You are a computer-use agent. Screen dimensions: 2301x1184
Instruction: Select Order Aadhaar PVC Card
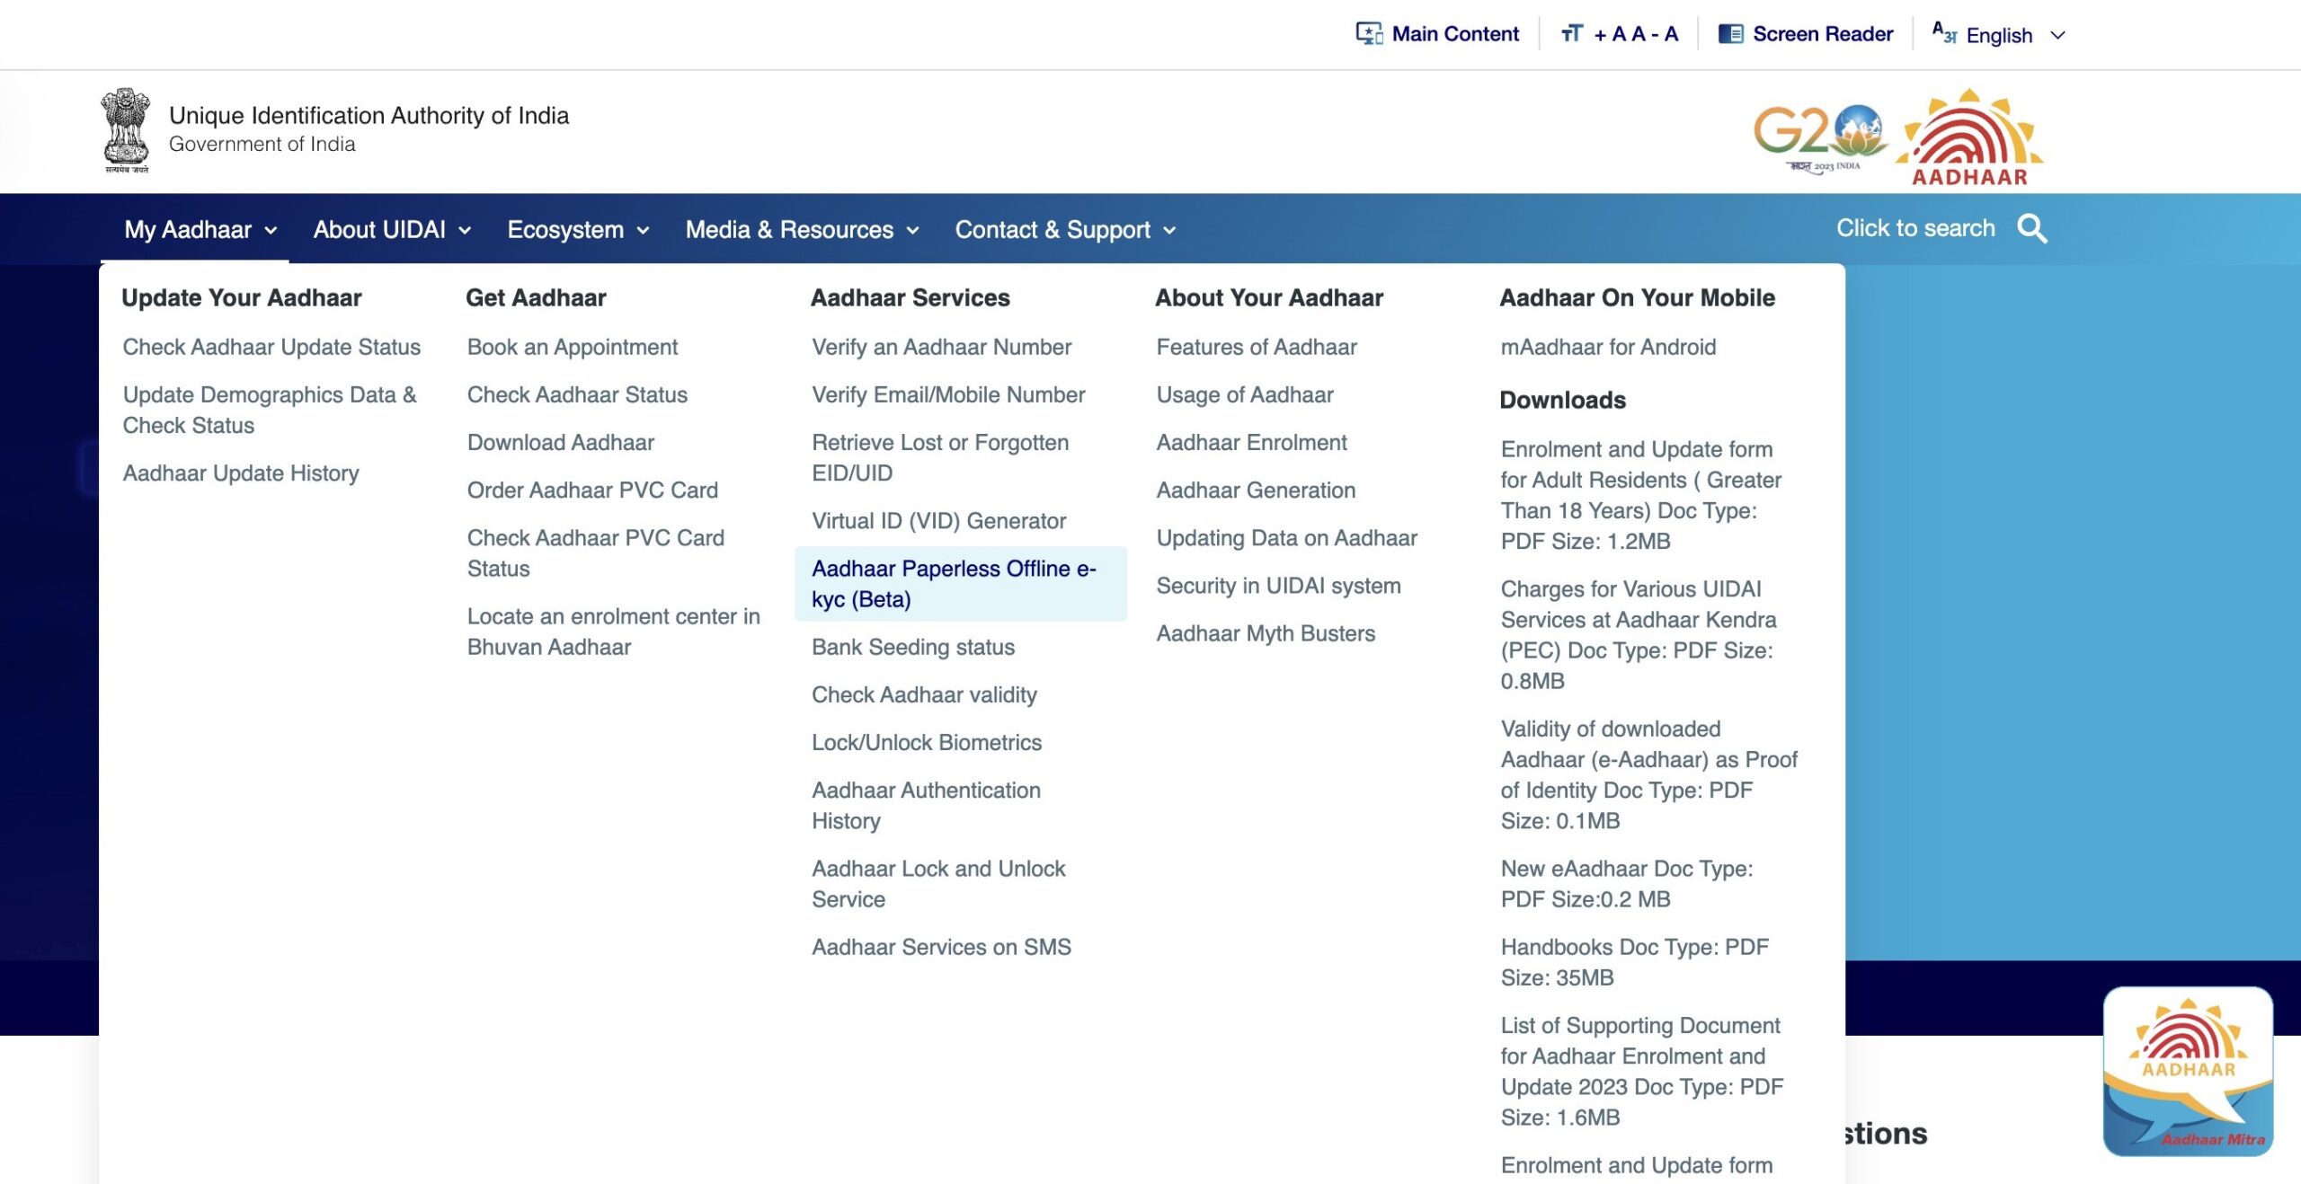coord(592,490)
